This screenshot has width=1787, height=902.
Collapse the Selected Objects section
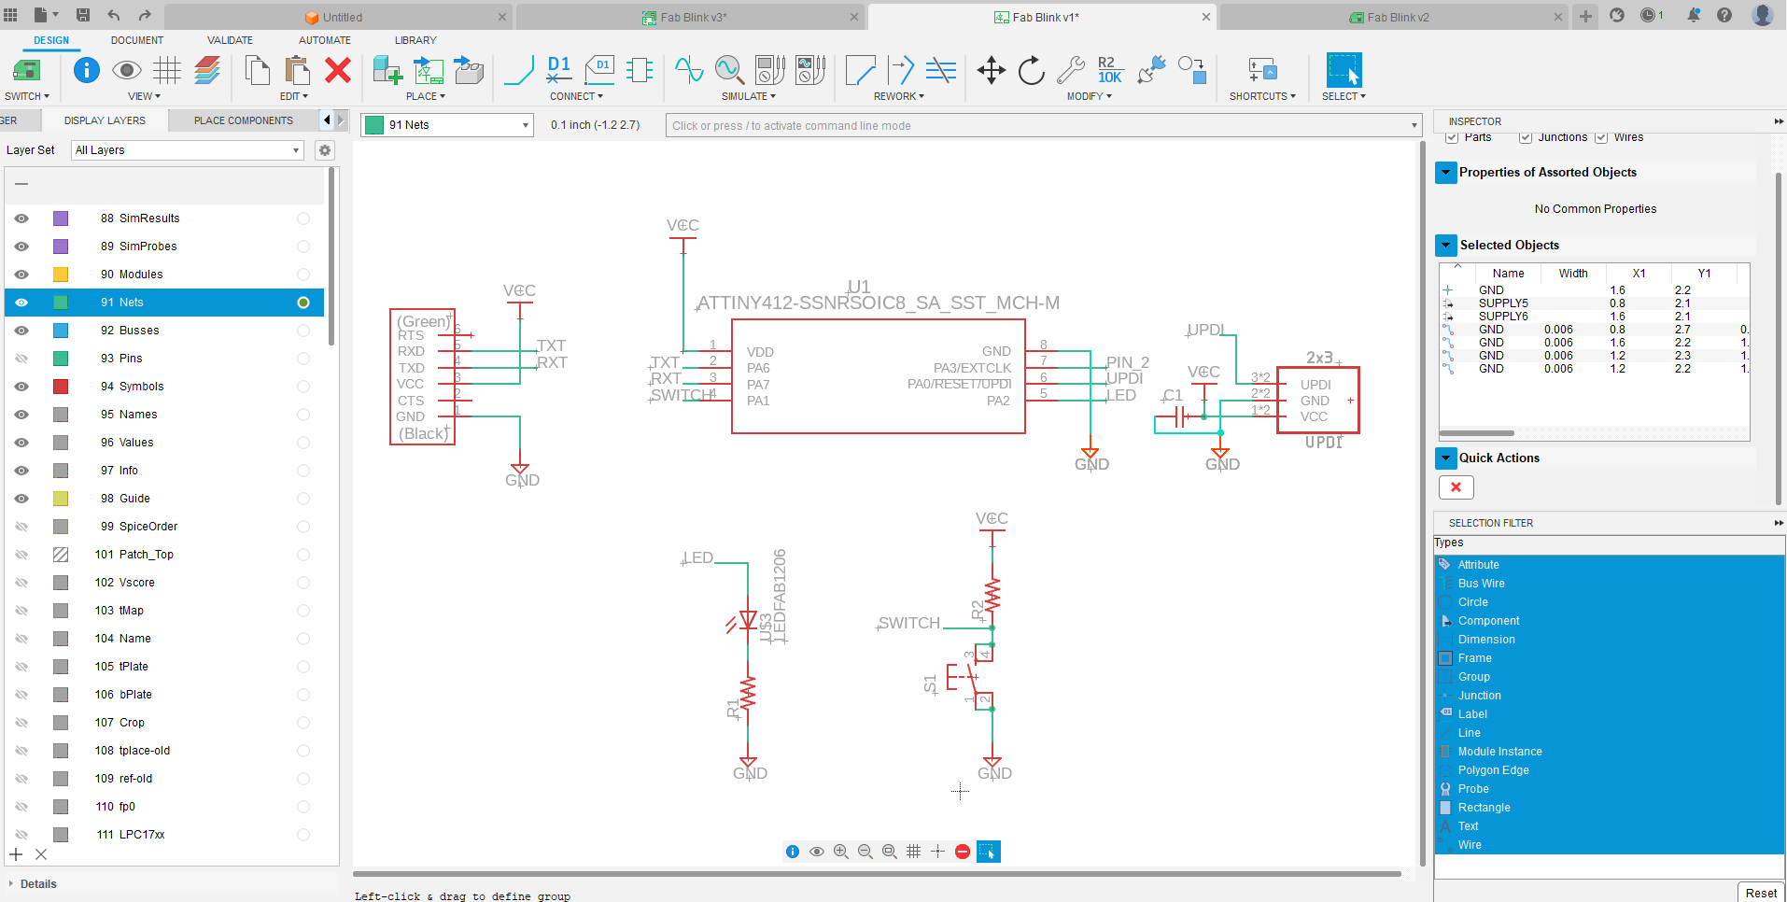[1445, 246]
